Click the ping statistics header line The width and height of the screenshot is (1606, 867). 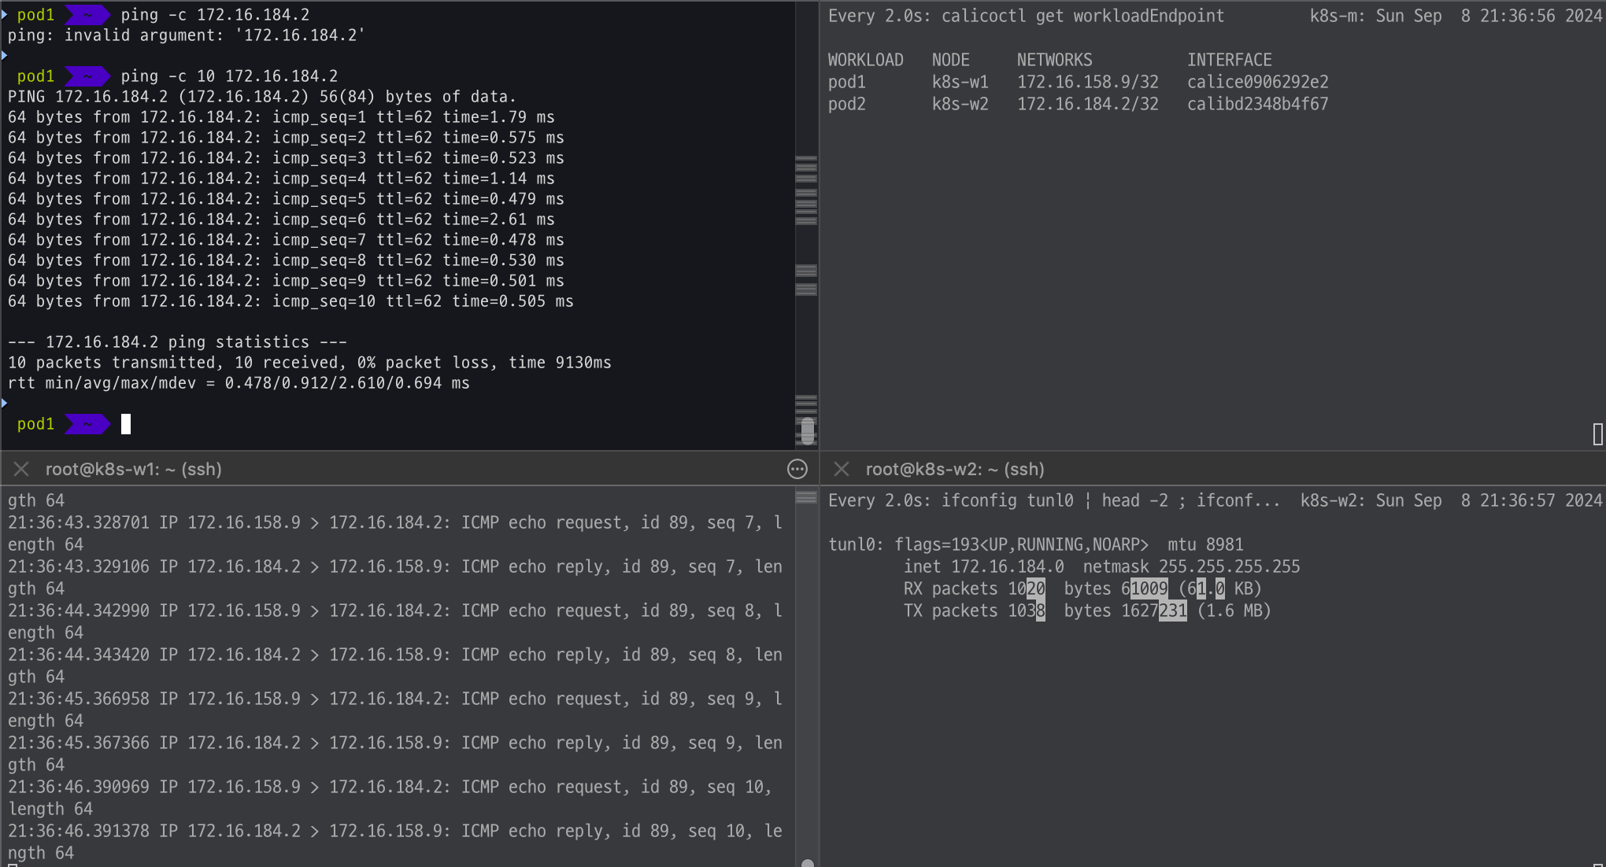pyautogui.click(x=177, y=342)
